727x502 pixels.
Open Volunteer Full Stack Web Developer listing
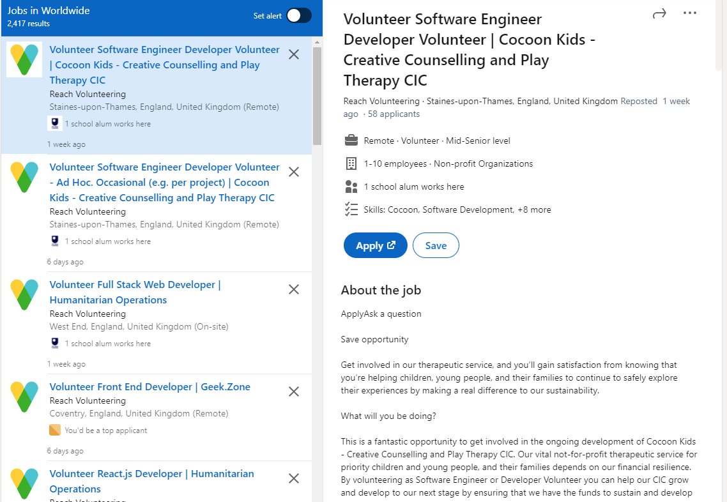click(135, 292)
